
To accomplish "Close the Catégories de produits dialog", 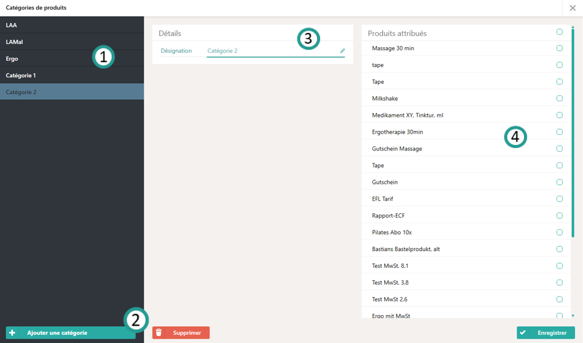I will point(572,8).
